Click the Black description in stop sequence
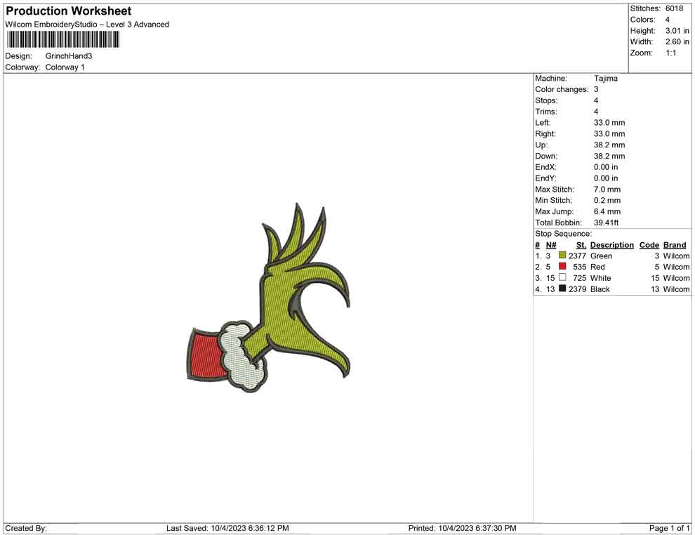 pos(600,289)
